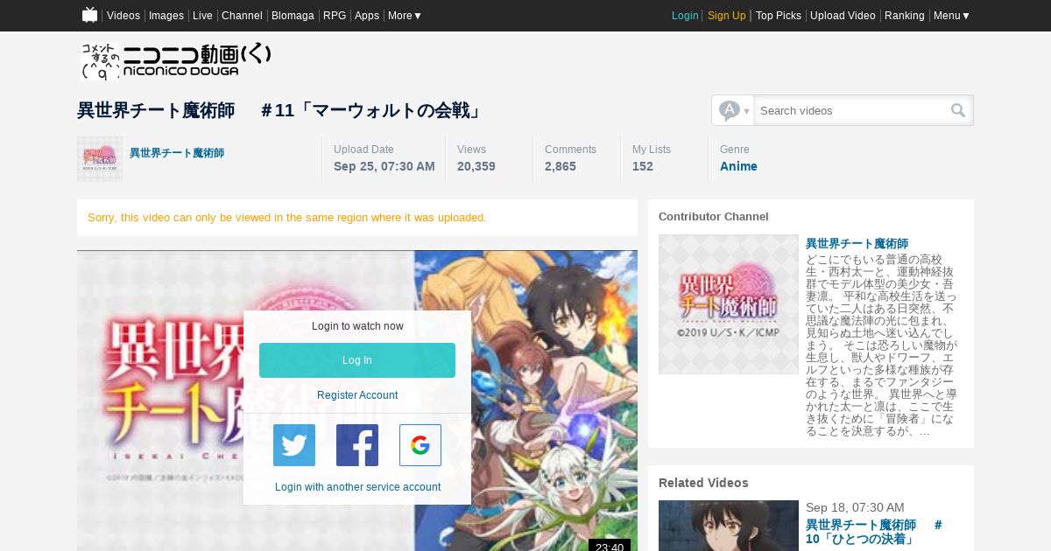Open the Ranking page
The height and width of the screenshot is (551, 1051).
pos(905,16)
